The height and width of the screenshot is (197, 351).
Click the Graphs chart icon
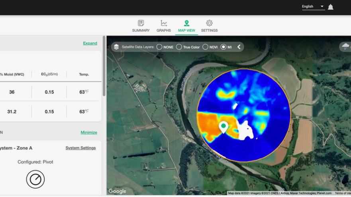click(164, 23)
